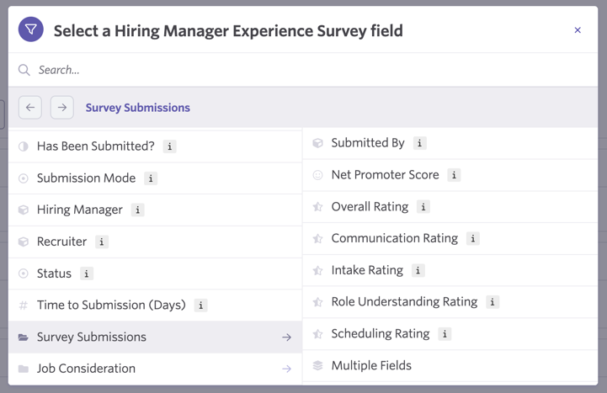Image resolution: width=607 pixels, height=393 pixels.
Task: Select the Communication Rating field
Action: pos(450,239)
